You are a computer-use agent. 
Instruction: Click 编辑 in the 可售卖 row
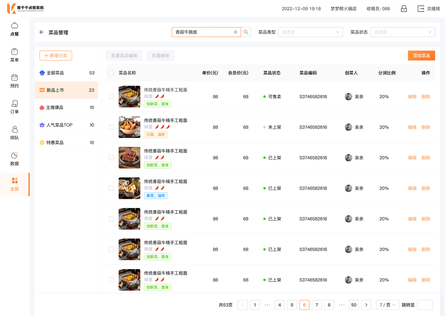tap(412, 97)
